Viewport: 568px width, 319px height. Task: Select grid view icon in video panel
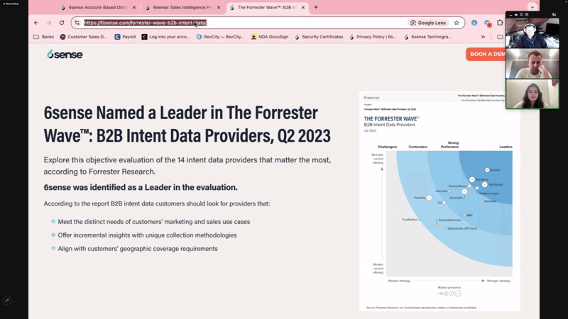[x=527, y=15]
